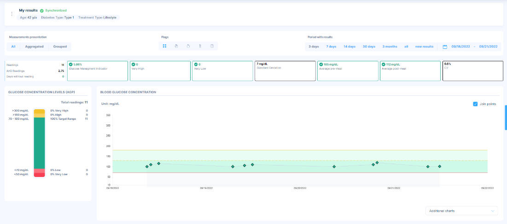Click the red Very Low bar segment
The image size is (507, 224).
point(40,175)
